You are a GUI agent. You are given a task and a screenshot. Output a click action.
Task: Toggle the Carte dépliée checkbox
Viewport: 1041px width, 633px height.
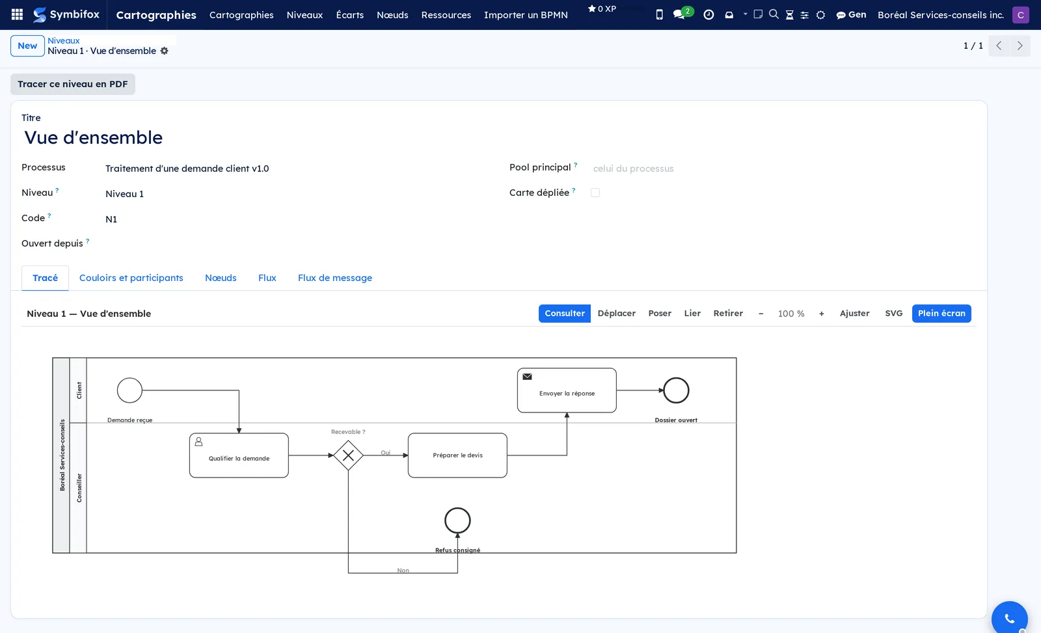point(595,193)
